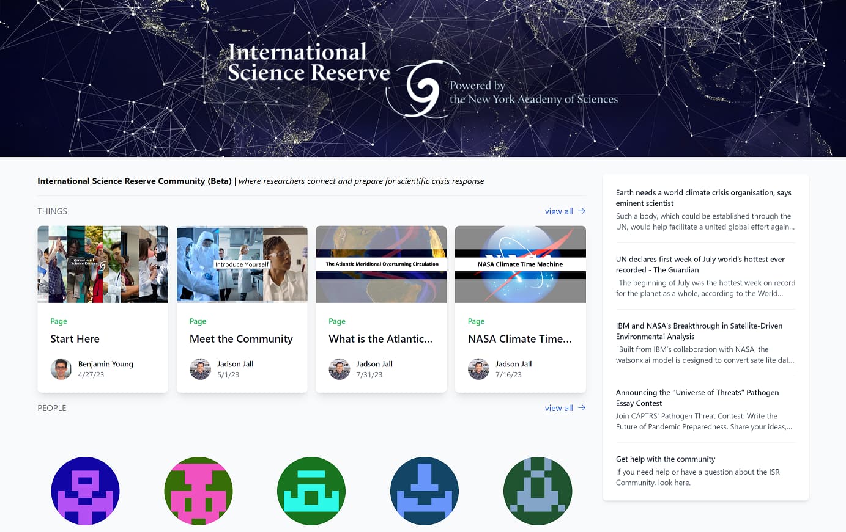
Task: Open Get help with the community
Action: [x=666, y=459]
